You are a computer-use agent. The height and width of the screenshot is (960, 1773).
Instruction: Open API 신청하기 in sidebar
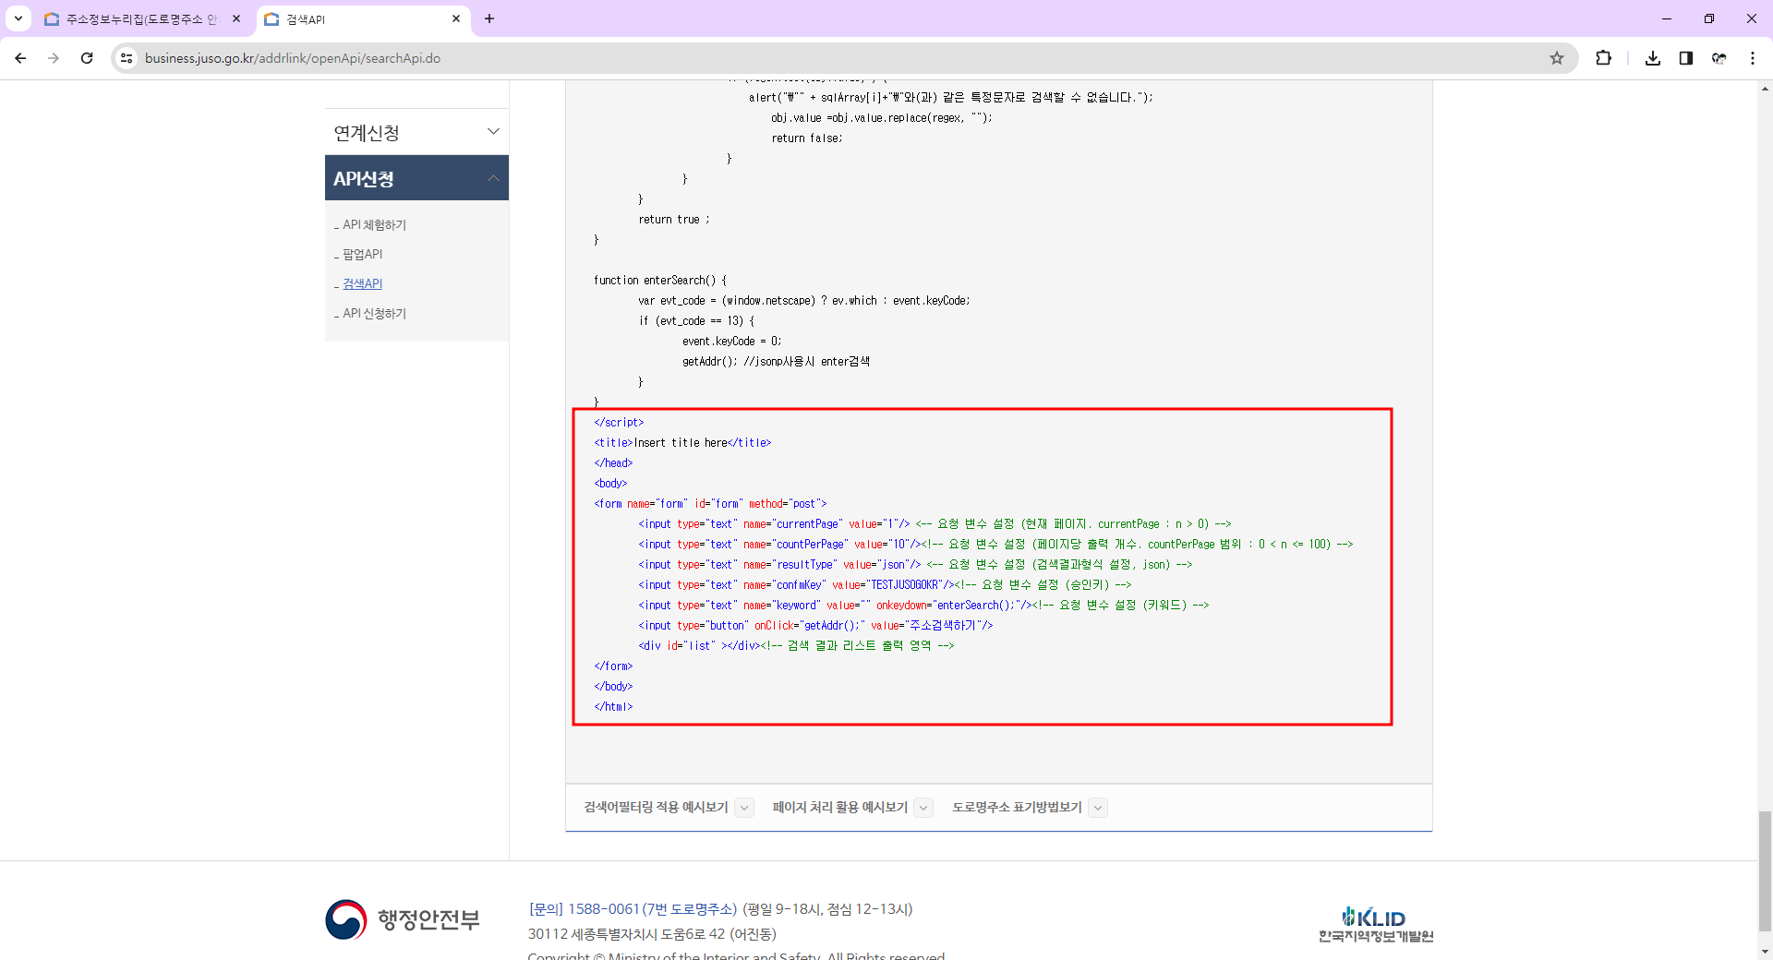point(374,314)
